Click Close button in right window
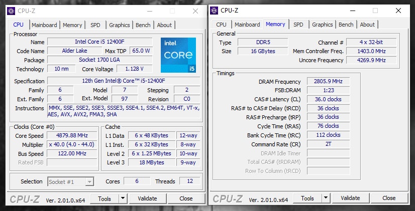 (389, 198)
